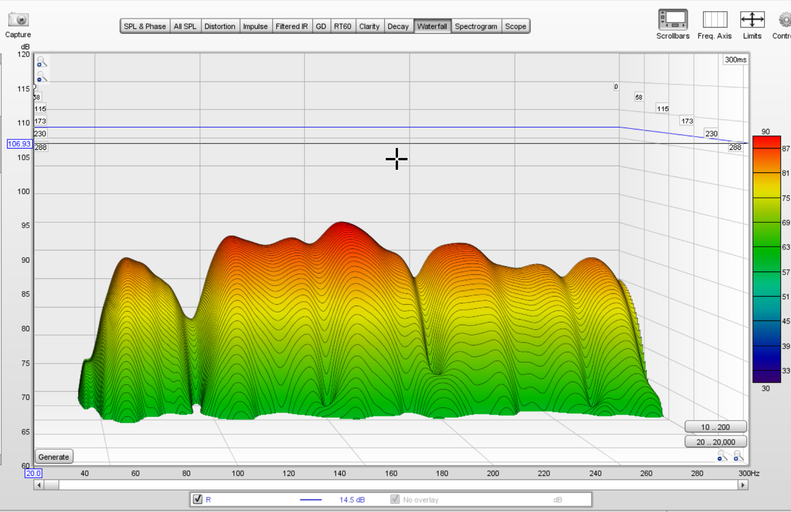
Task: Click the 288 time slice label on the right
Action: 735,147
